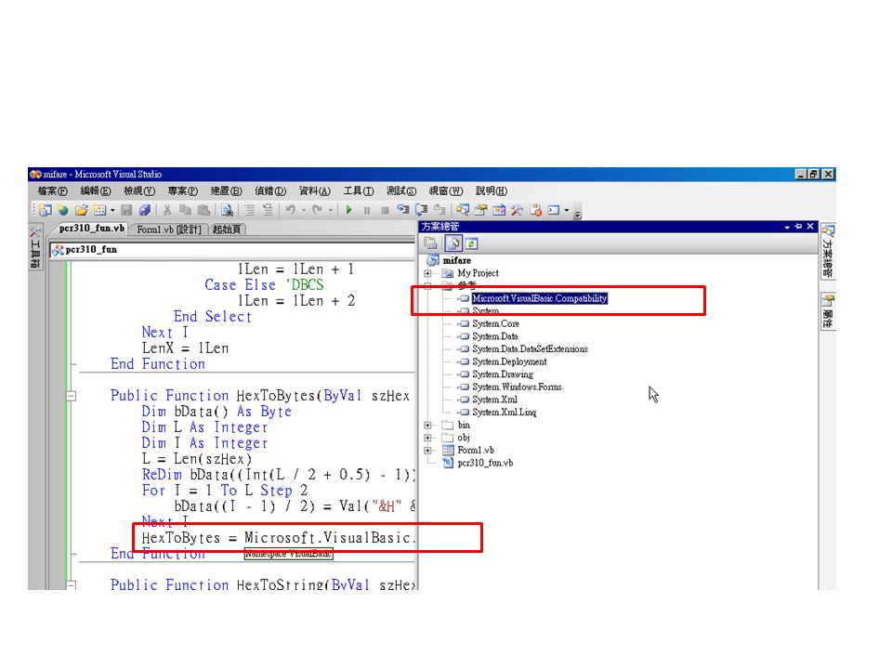Click Properties icon in 方案總管 panel toolbar
This screenshot has width=892, height=669.
430,243
